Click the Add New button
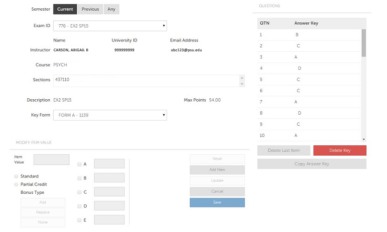Image resolution: width=387 pixels, height=232 pixels. pyautogui.click(x=217, y=170)
